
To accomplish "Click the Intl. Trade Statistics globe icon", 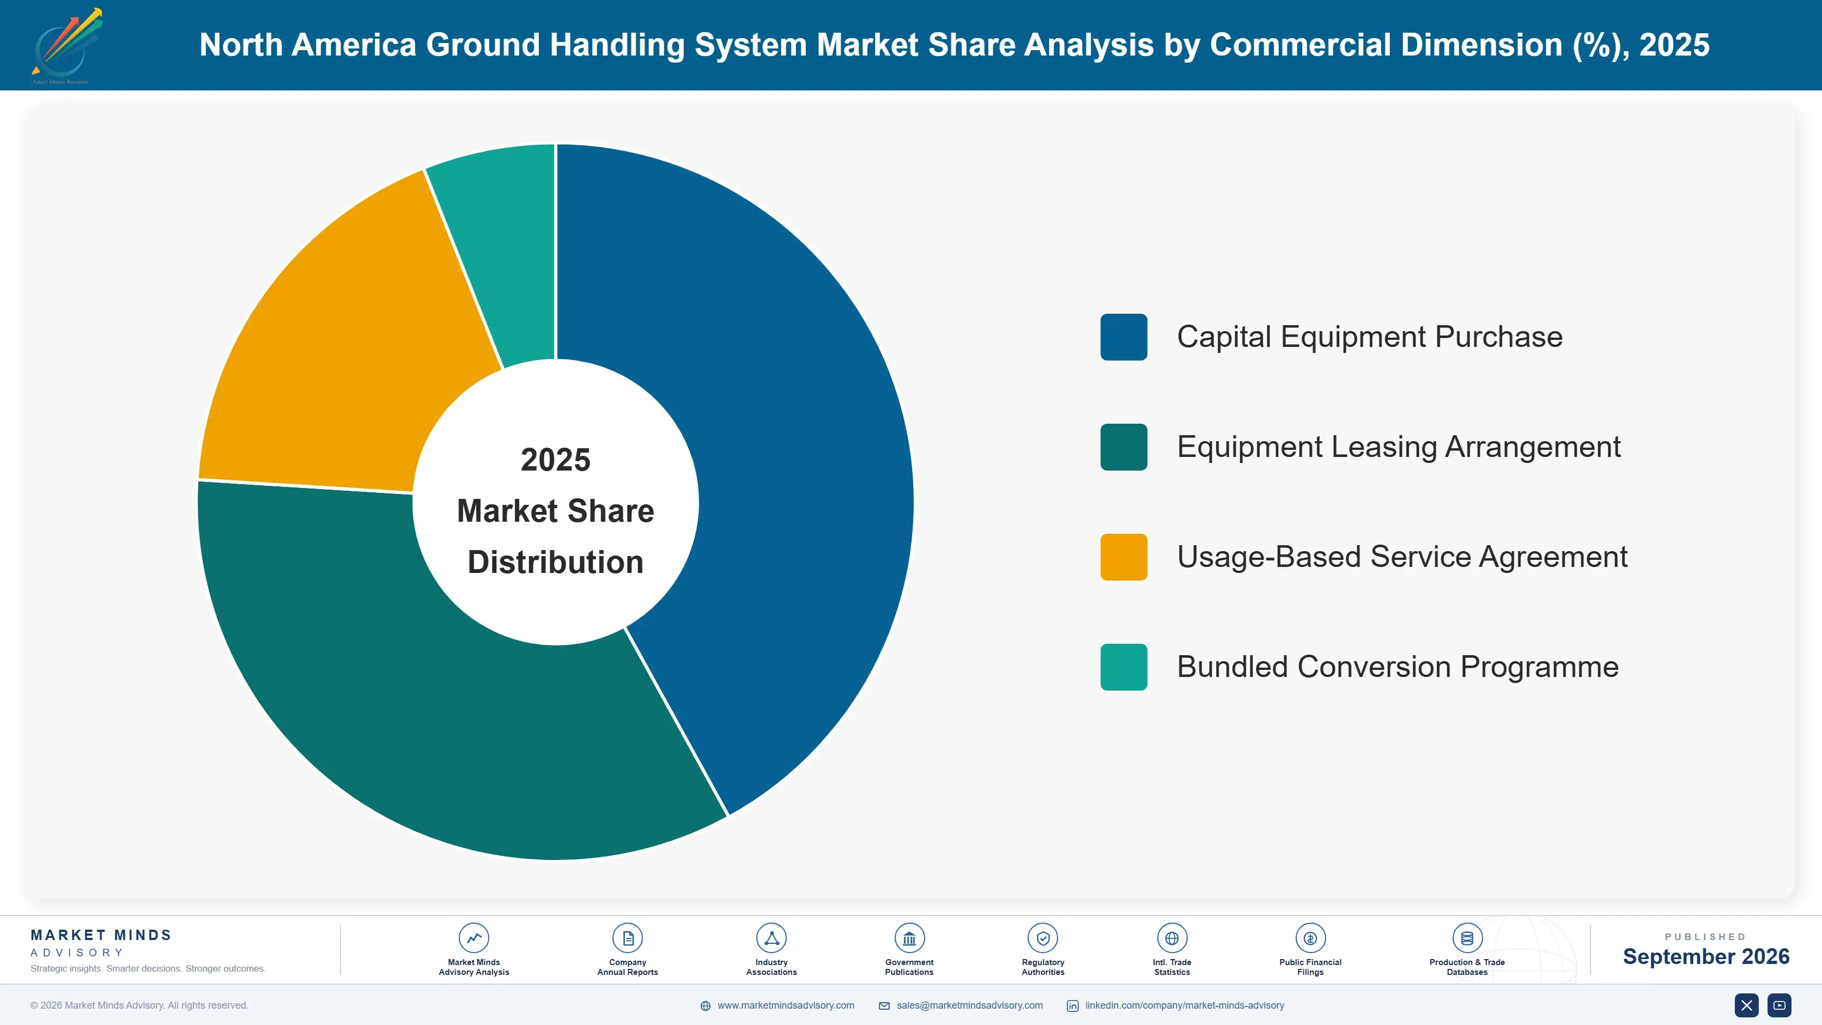I will tap(1172, 938).
